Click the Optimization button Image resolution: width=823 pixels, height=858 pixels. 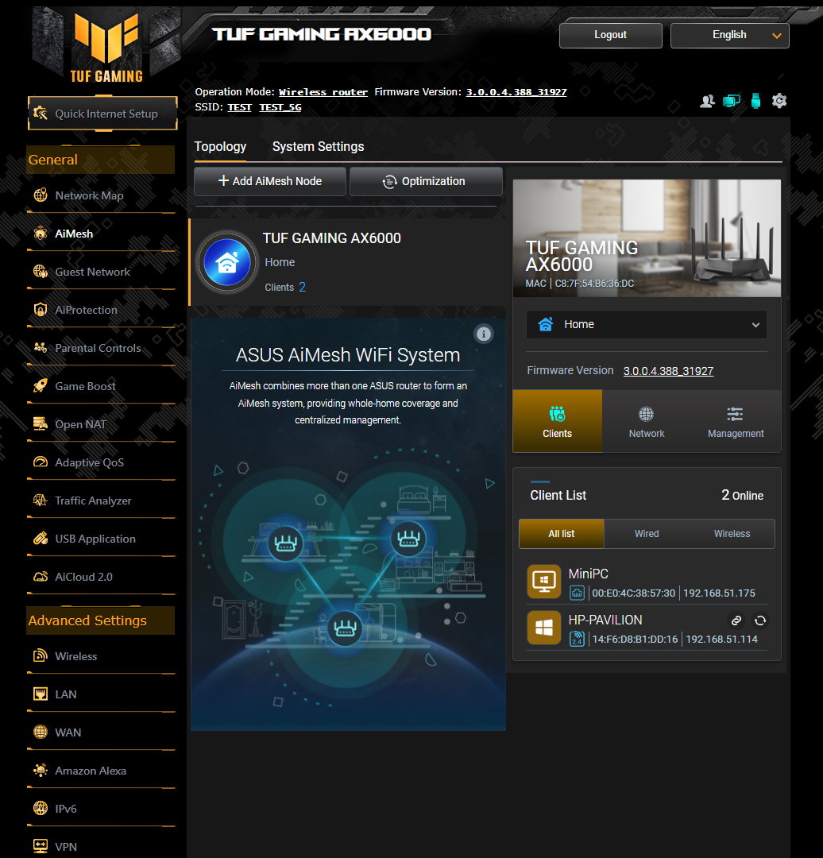(x=426, y=181)
